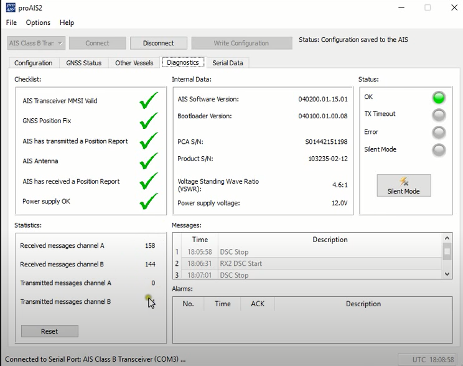This screenshot has width=463, height=366.
Task: Select the RX2 DSC Start message row
Action: (311, 263)
